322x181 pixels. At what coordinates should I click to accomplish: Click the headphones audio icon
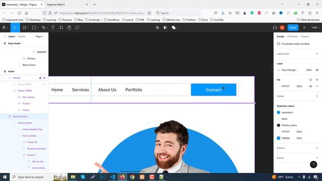click(275, 28)
